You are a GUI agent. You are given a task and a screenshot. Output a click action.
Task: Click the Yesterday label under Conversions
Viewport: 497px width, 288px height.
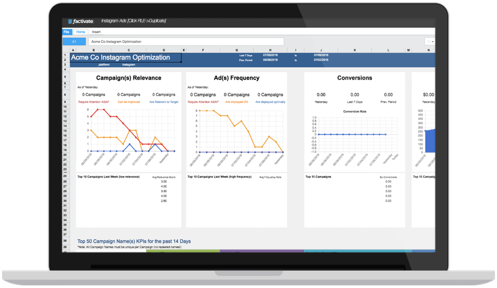(x=321, y=102)
